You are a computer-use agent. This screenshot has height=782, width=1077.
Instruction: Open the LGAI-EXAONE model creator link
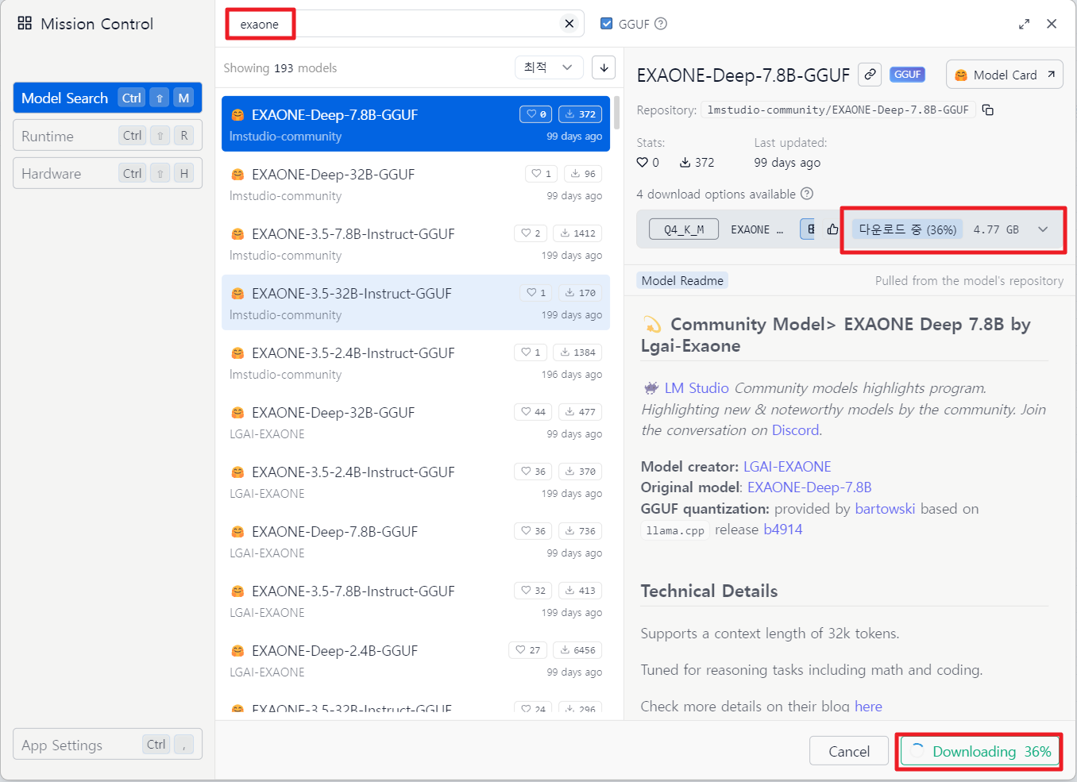pyautogui.click(x=787, y=466)
